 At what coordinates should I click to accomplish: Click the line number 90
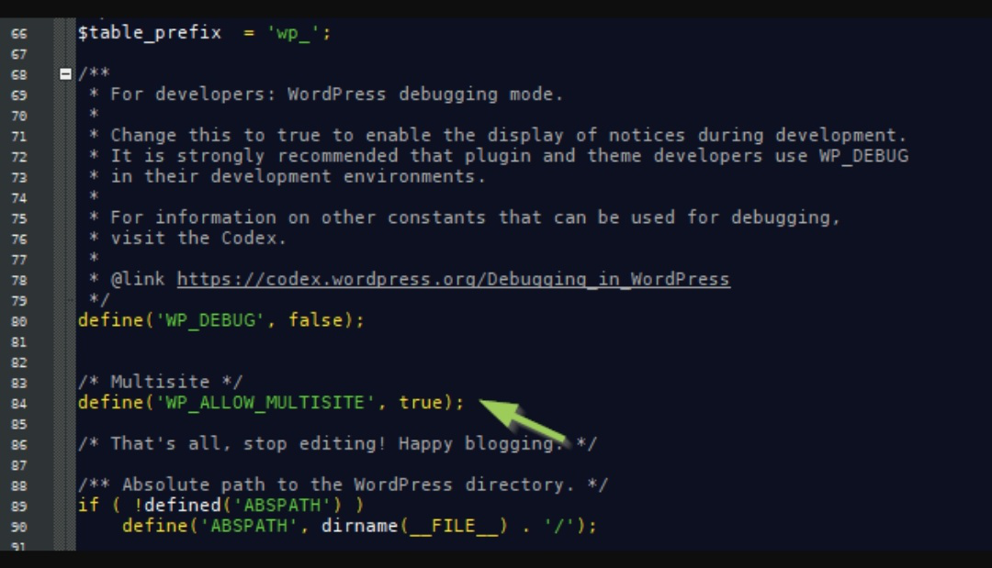coord(19,527)
